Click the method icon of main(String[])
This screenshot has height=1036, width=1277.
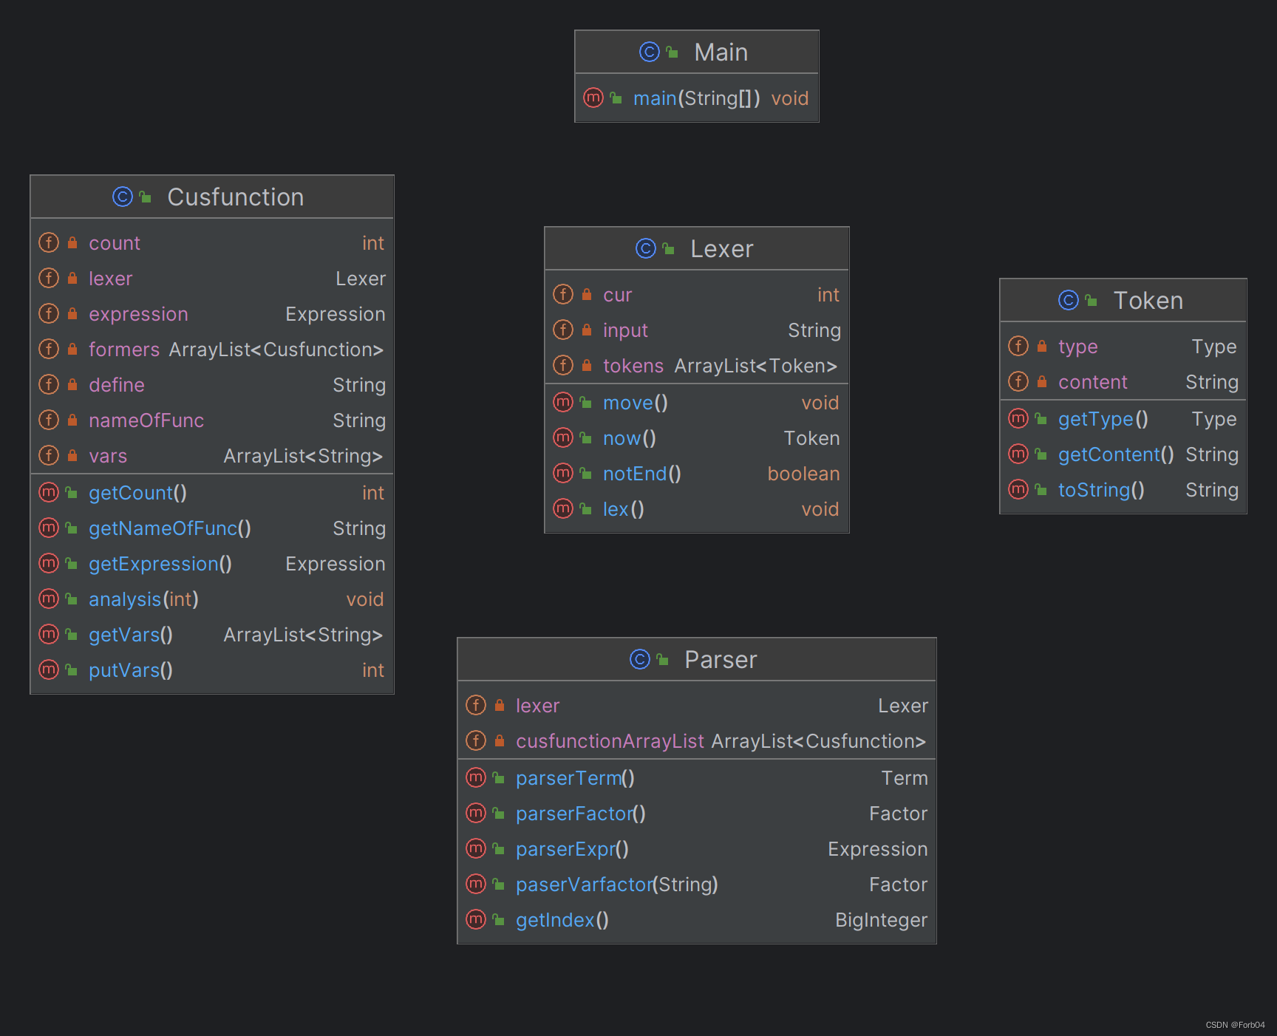pos(593,98)
